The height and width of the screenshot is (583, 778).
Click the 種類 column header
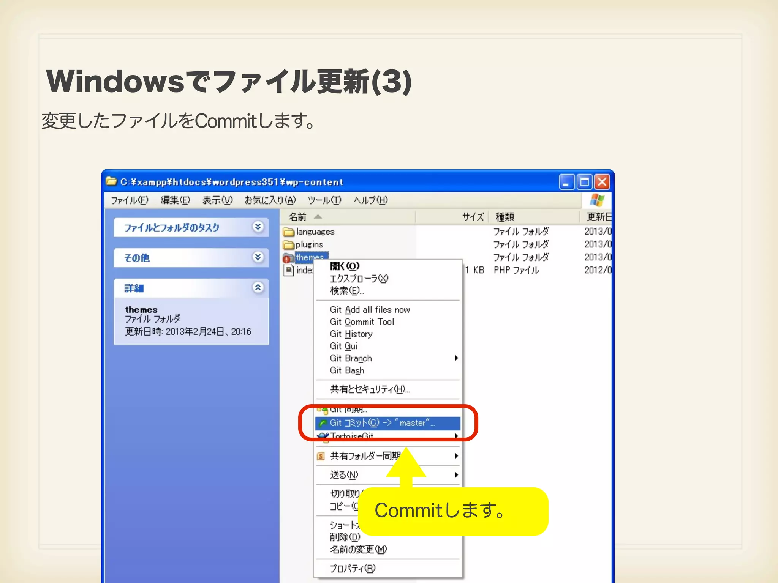coord(505,217)
